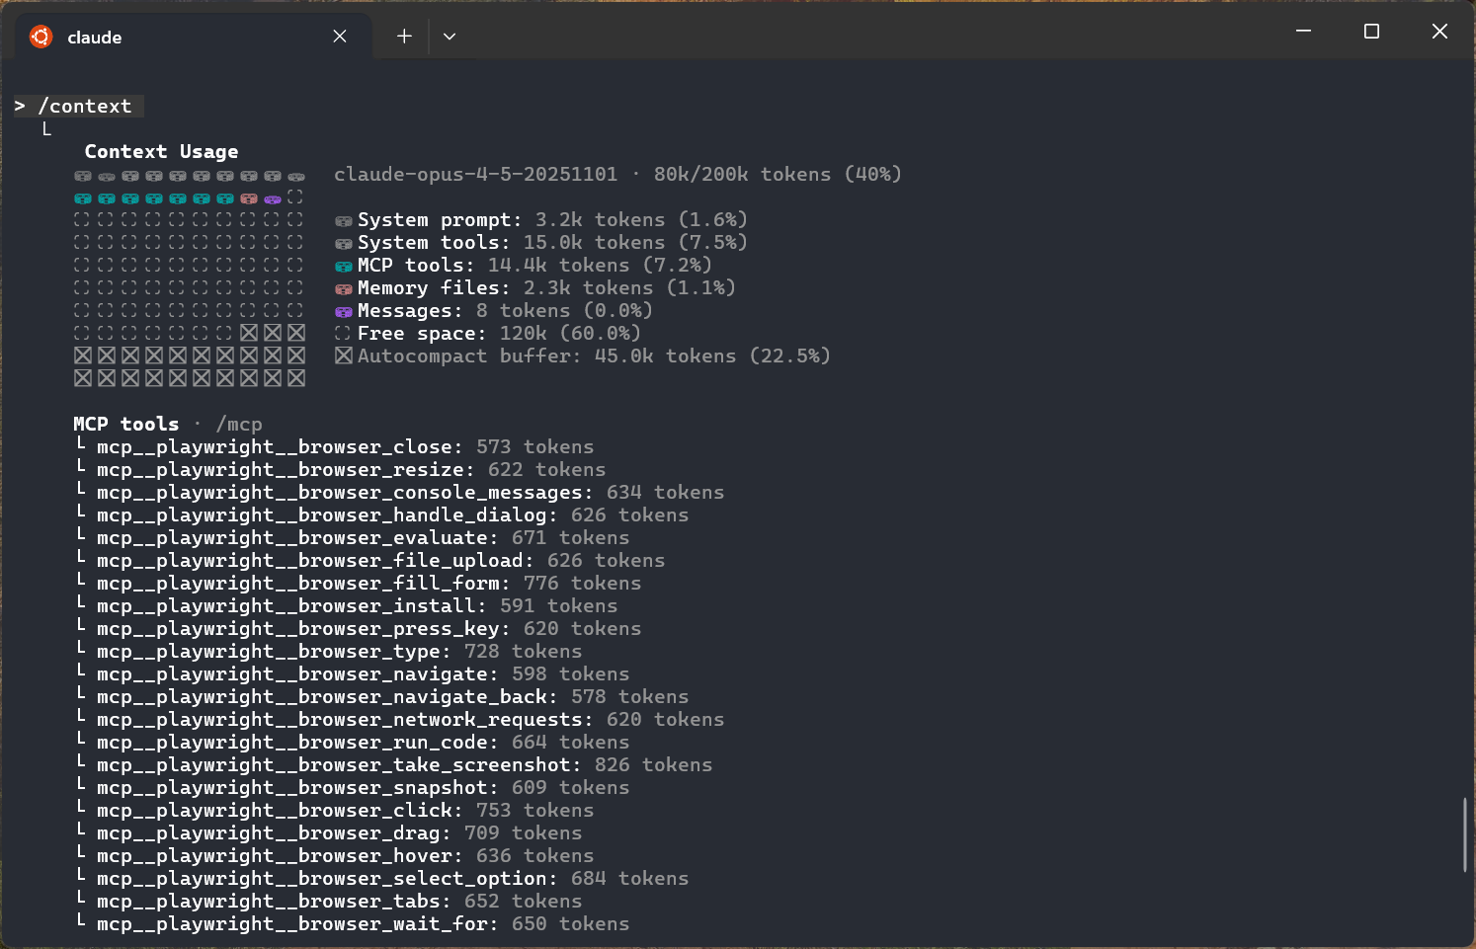Maximize the terminal window
1476x949 pixels.
click(1371, 32)
